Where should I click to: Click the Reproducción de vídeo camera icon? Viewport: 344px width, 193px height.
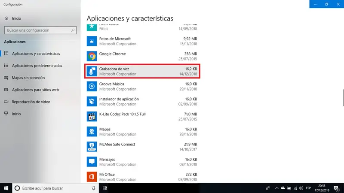[6, 102]
